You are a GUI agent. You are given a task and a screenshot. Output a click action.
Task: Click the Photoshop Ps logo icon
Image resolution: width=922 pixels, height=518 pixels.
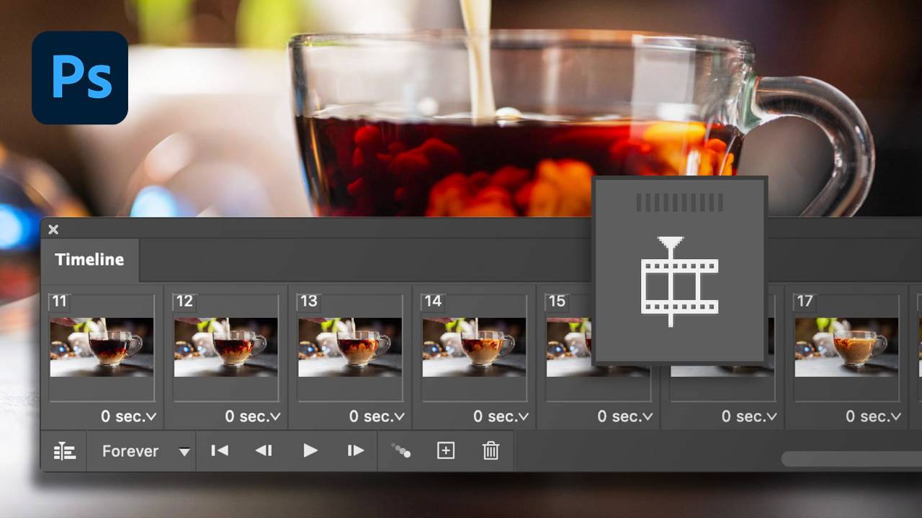pyautogui.click(x=80, y=77)
